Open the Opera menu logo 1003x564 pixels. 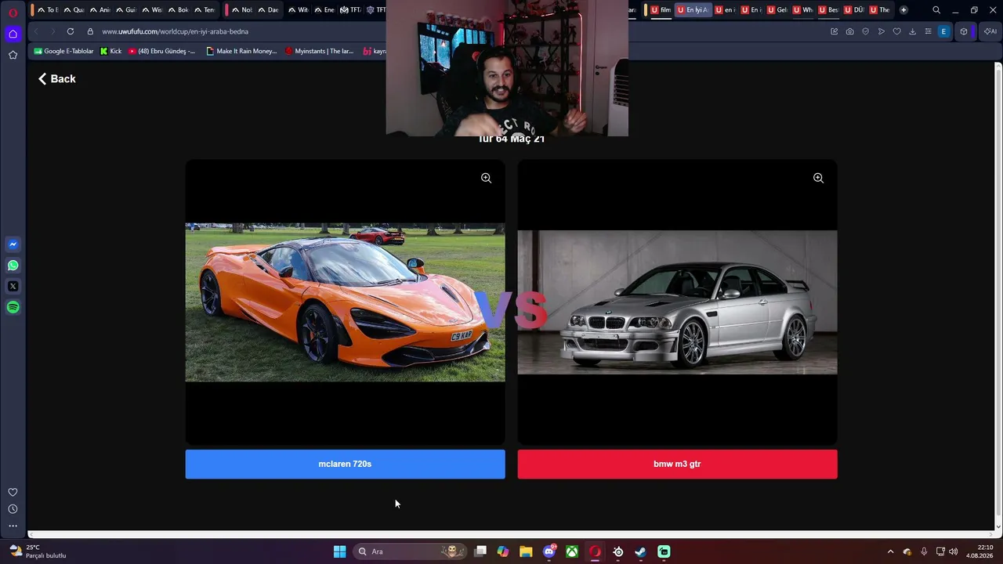pos(13,13)
